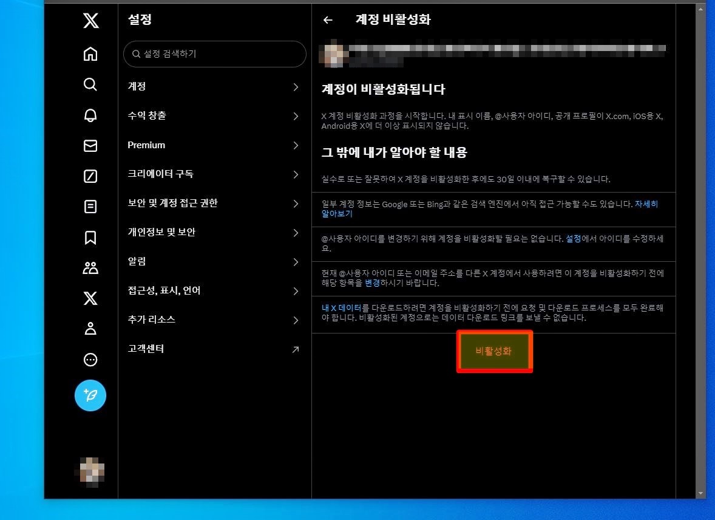The image size is (715, 520).
Task: Open Grok slashed-square icon
Action: (x=90, y=176)
